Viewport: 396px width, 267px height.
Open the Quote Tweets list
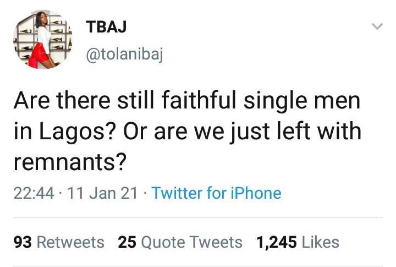(x=180, y=242)
